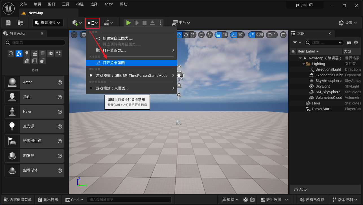The height and width of the screenshot is (205, 363).
Task: Open the 构建 build menu
Action: [x=80, y=4]
